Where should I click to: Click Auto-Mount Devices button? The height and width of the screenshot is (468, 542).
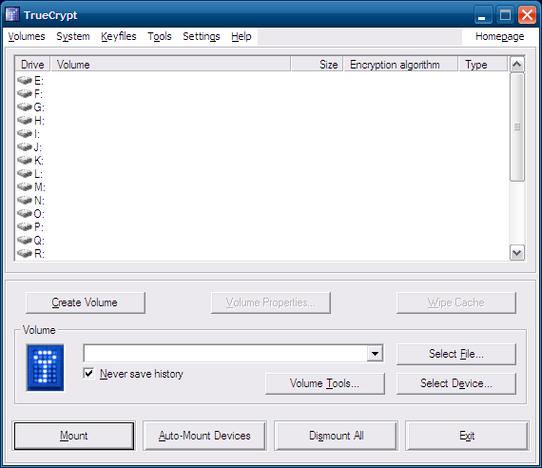204,436
